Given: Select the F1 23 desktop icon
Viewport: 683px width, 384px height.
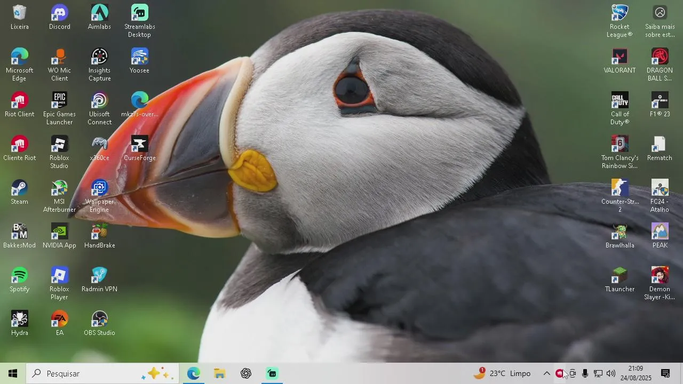Looking at the screenshot, I should click(660, 105).
